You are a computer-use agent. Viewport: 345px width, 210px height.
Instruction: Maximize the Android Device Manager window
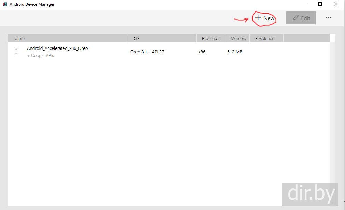click(x=320, y=4)
